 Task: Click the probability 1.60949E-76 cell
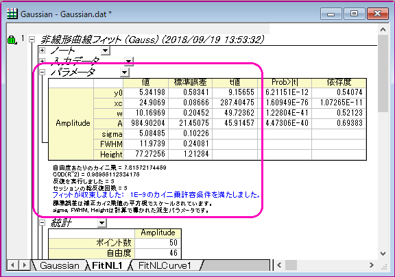click(285, 103)
